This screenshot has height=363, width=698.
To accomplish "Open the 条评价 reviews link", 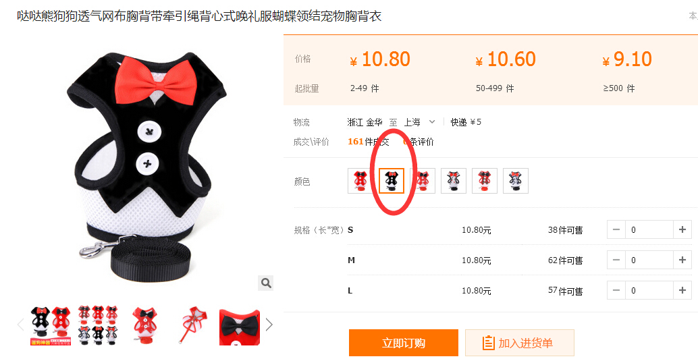I will 419,142.
